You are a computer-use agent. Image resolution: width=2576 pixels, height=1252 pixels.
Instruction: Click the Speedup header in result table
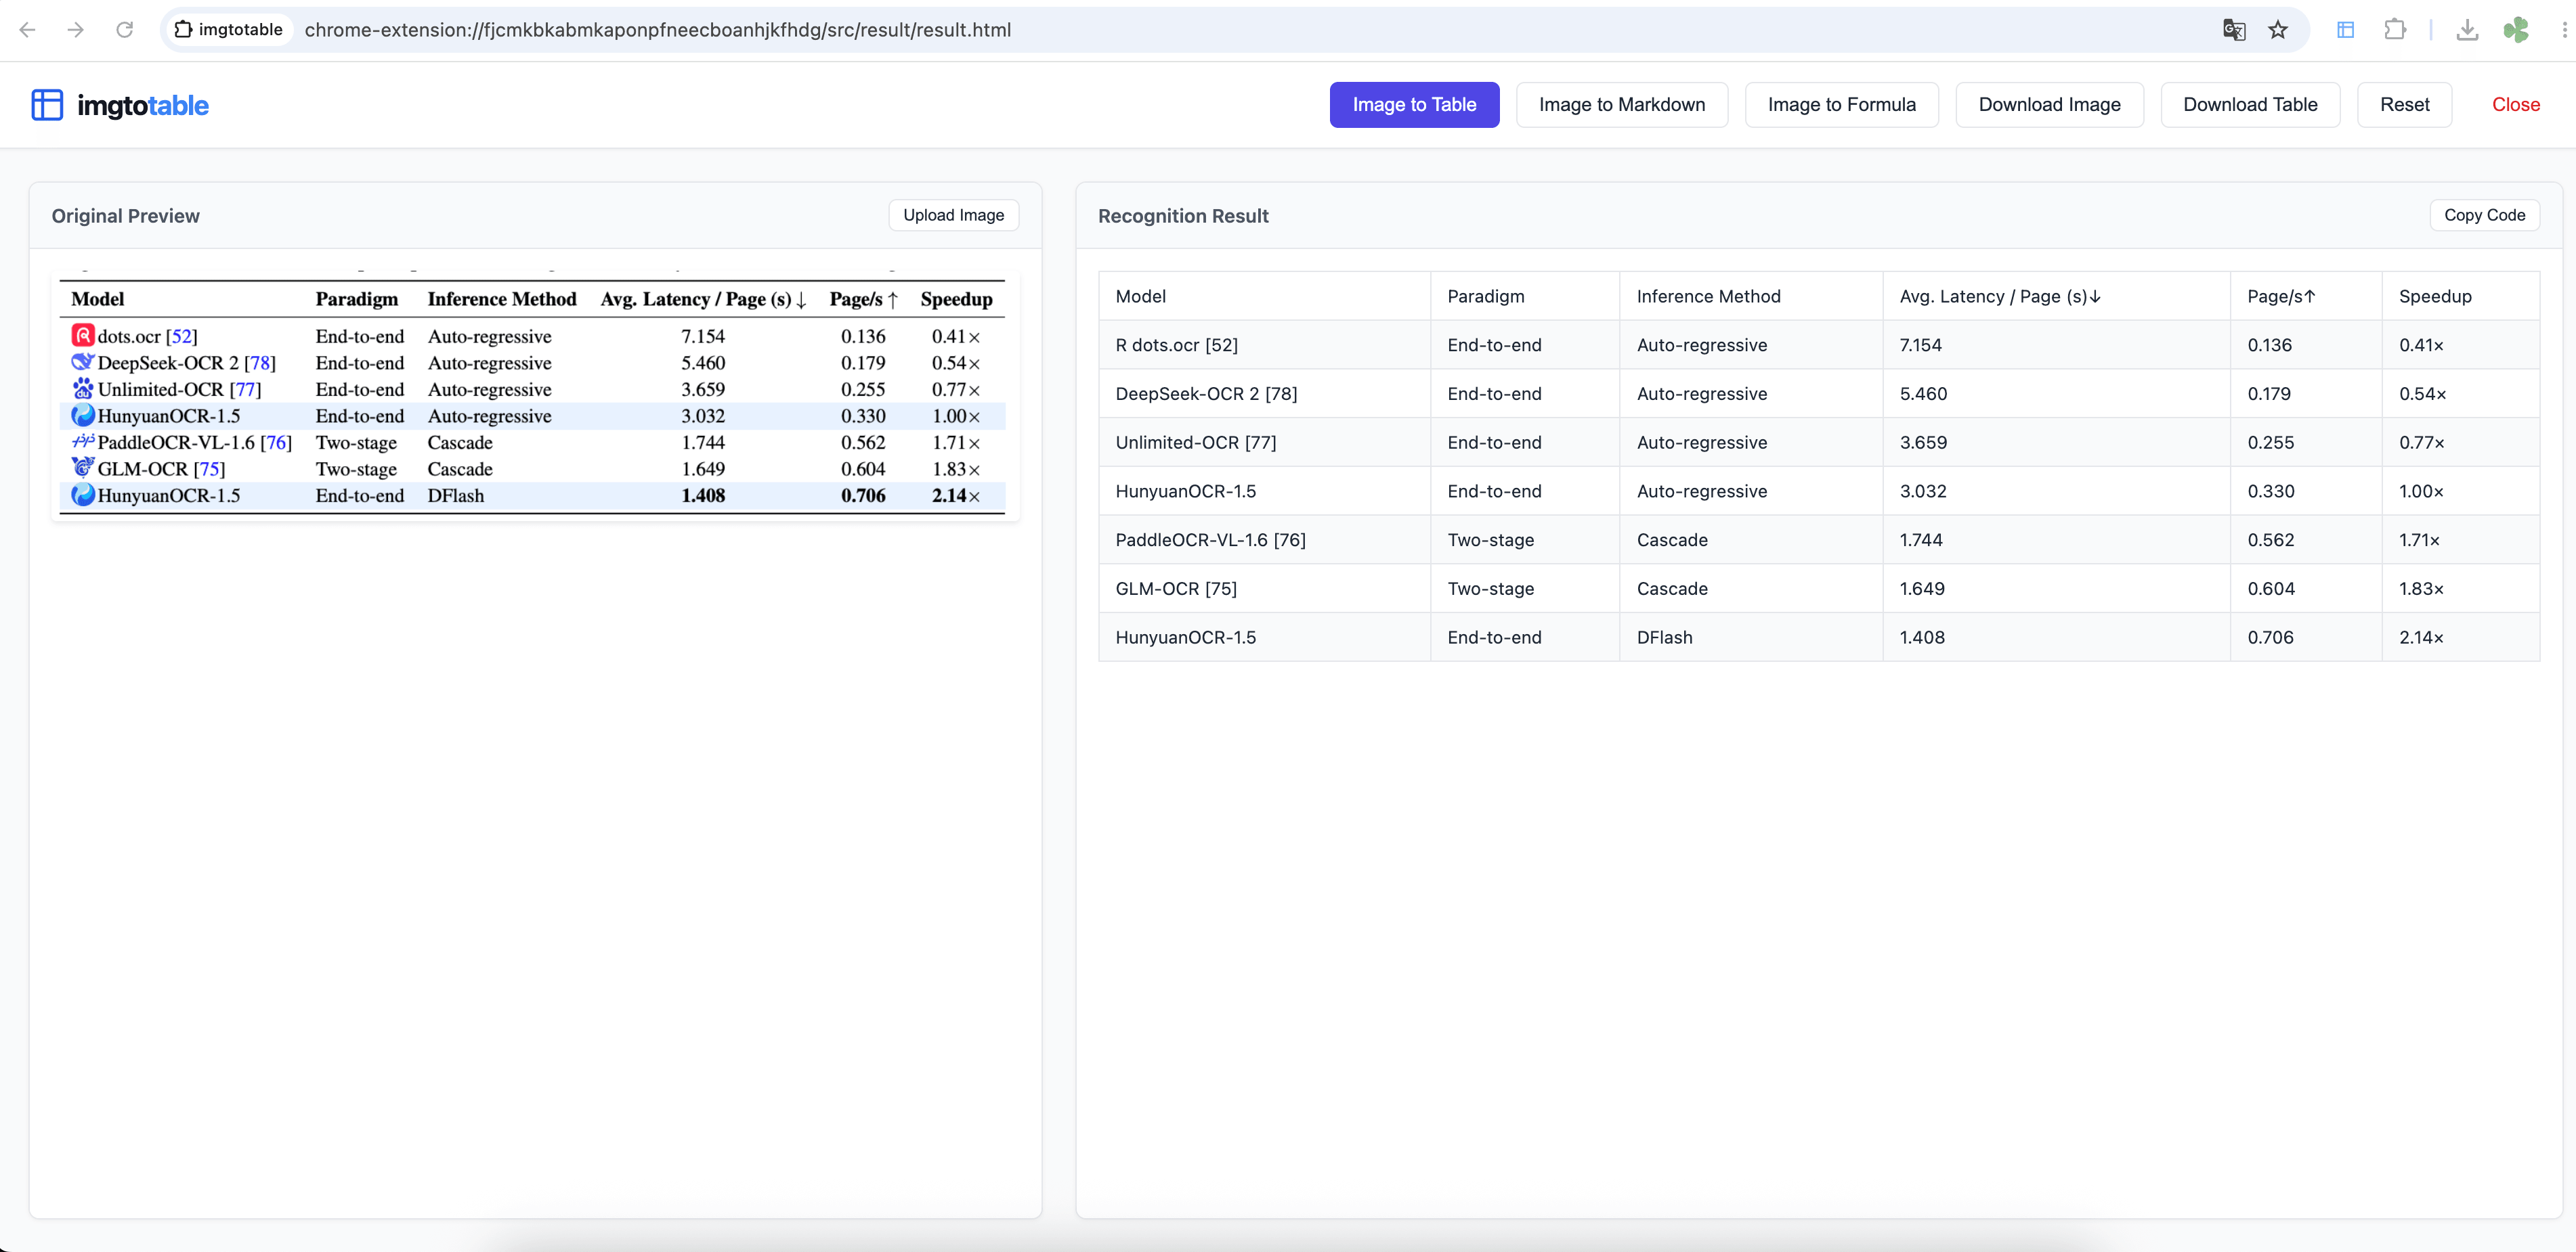pos(2460,297)
